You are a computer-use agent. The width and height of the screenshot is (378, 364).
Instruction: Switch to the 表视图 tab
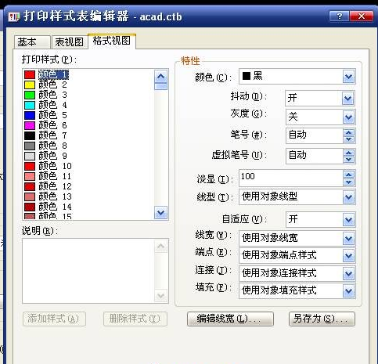point(70,42)
